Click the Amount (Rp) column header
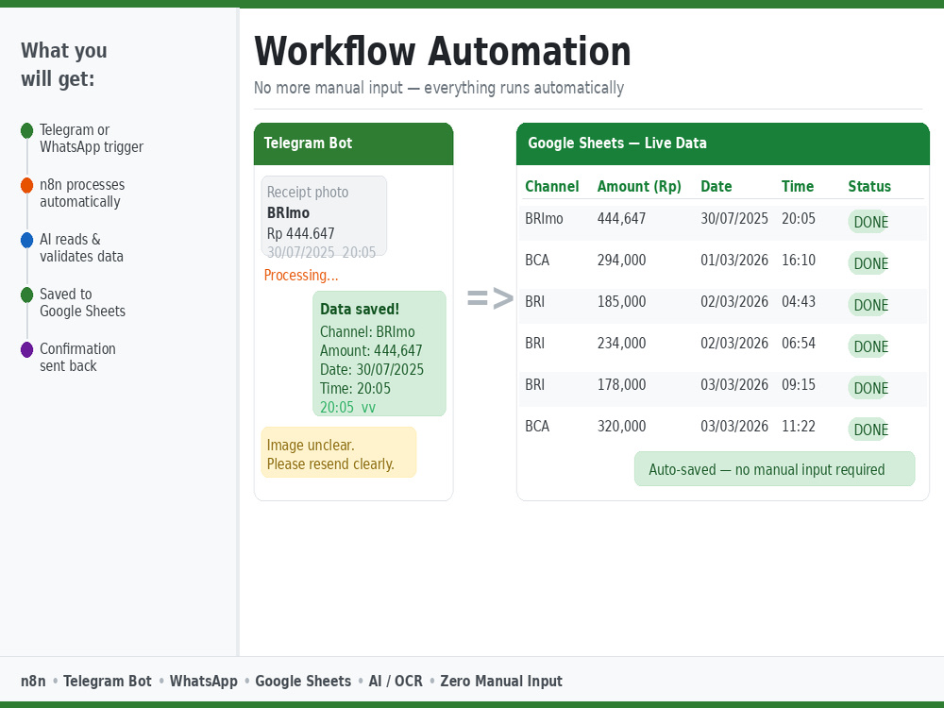The width and height of the screenshot is (944, 708). point(639,187)
